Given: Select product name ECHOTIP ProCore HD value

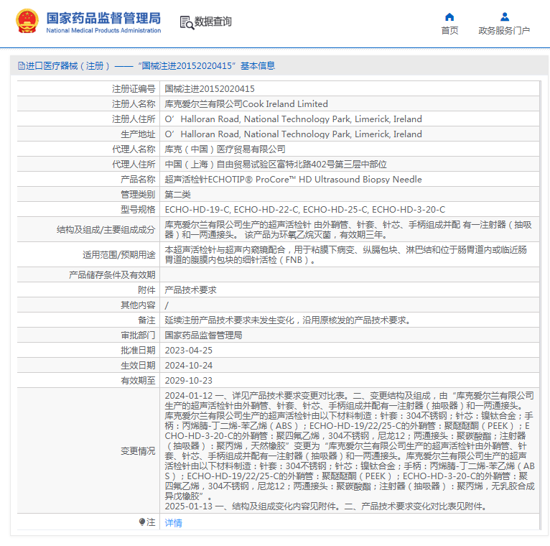Looking at the screenshot, I should 293,180.
